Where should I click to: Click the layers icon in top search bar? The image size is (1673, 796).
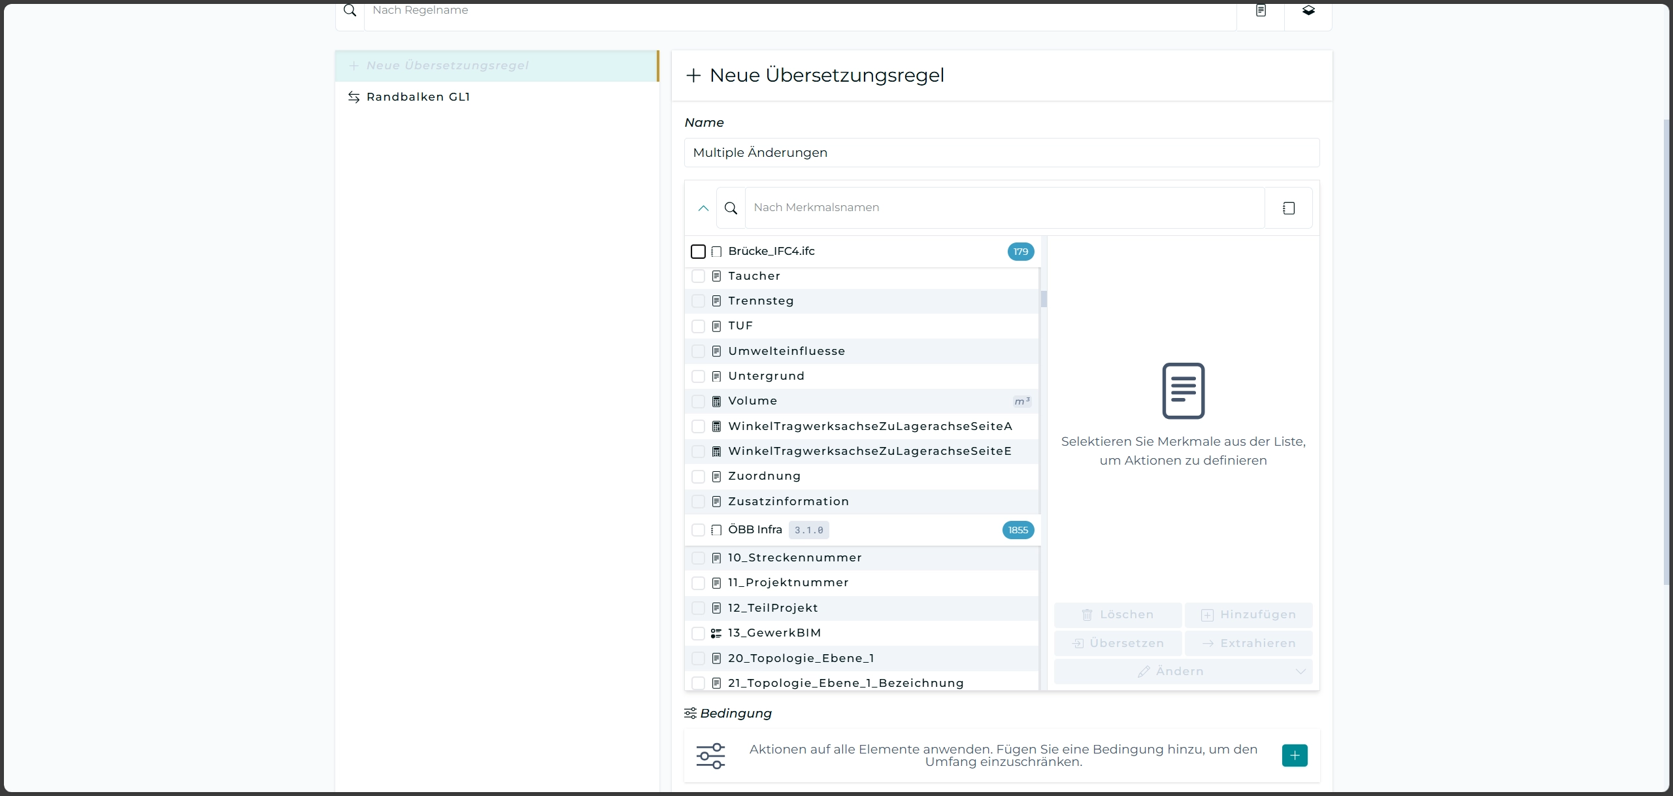point(1308,10)
